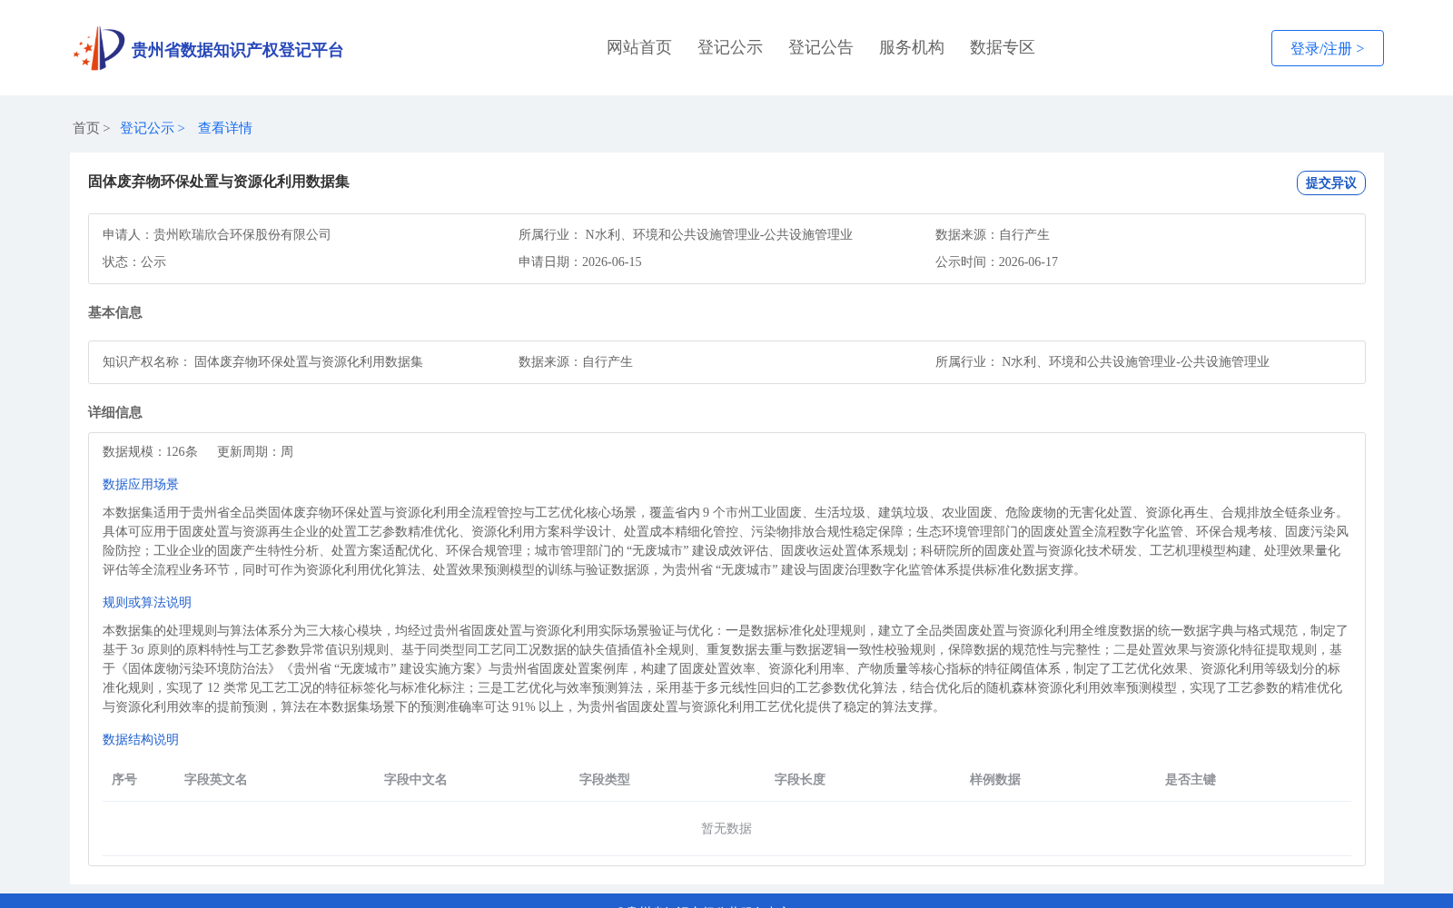The height and width of the screenshot is (908, 1453).
Task: Click platform title 贵州省数据知识产权登记平台
Action: 238,50
